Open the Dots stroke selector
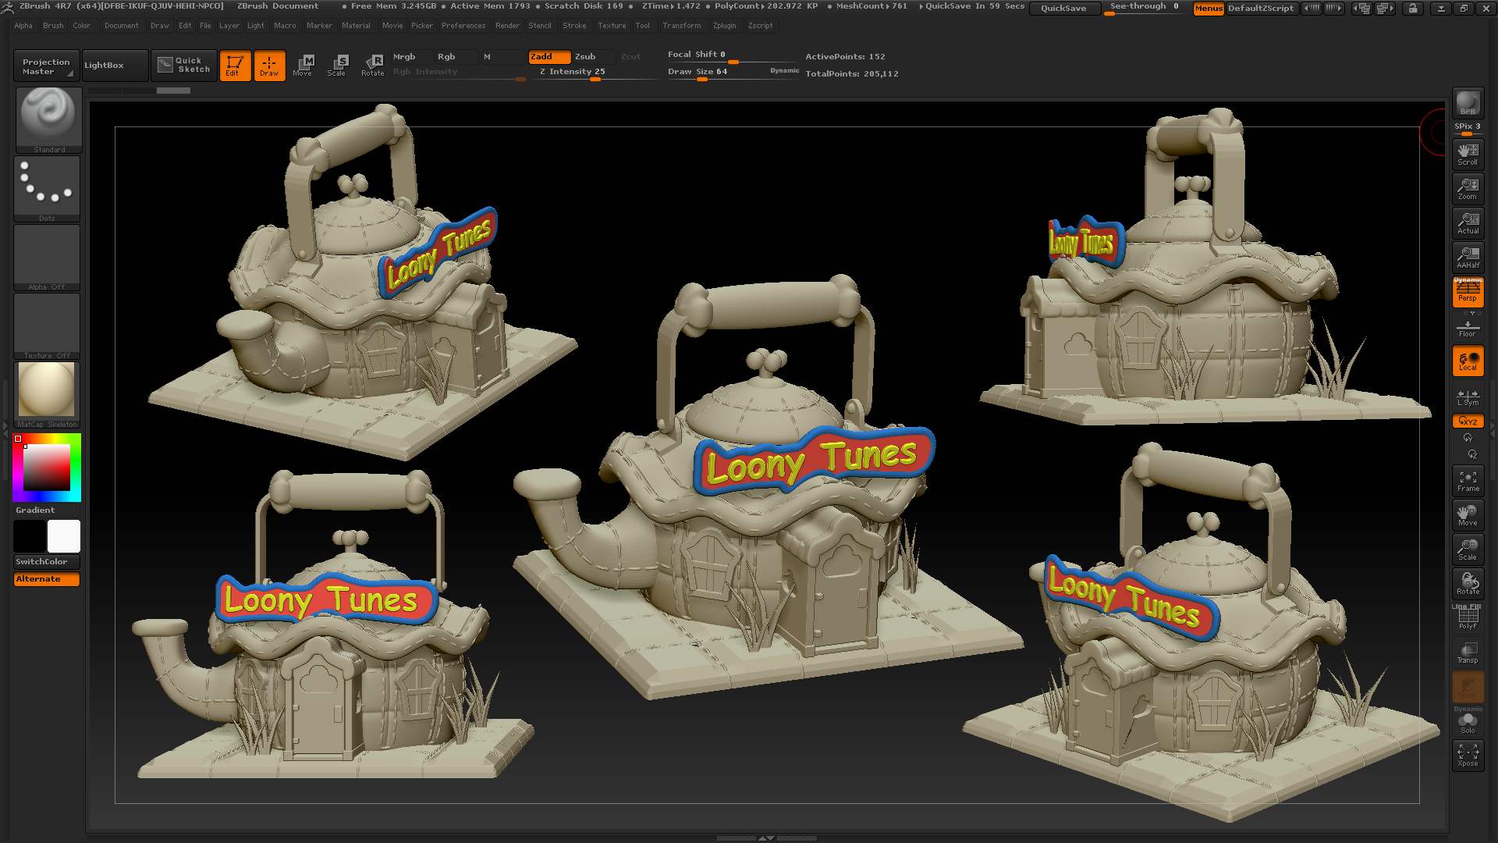This screenshot has width=1498, height=843. click(x=47, y=189)
